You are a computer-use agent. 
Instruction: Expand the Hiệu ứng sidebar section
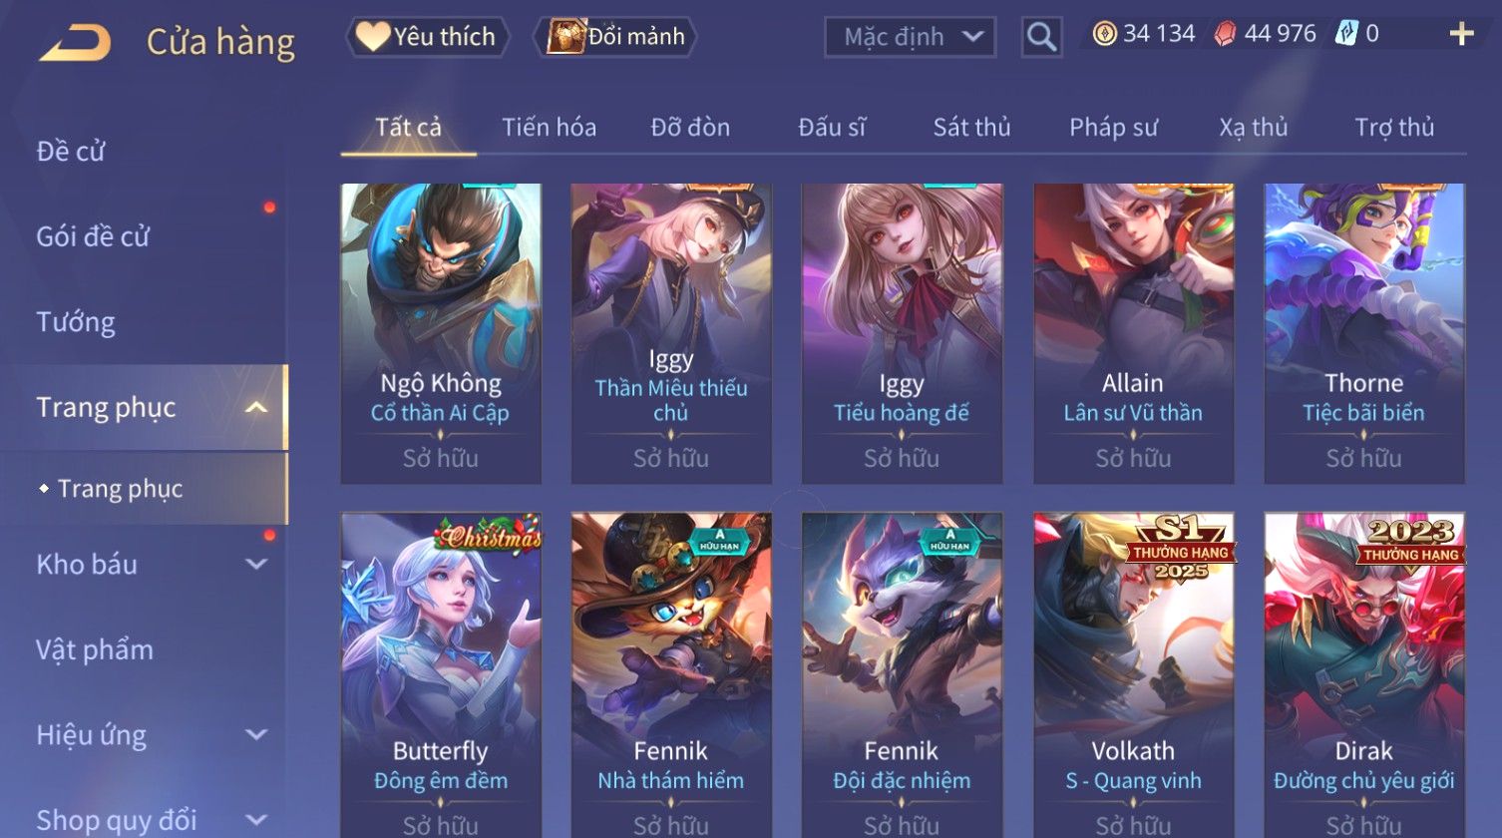(x=256, y=735)
